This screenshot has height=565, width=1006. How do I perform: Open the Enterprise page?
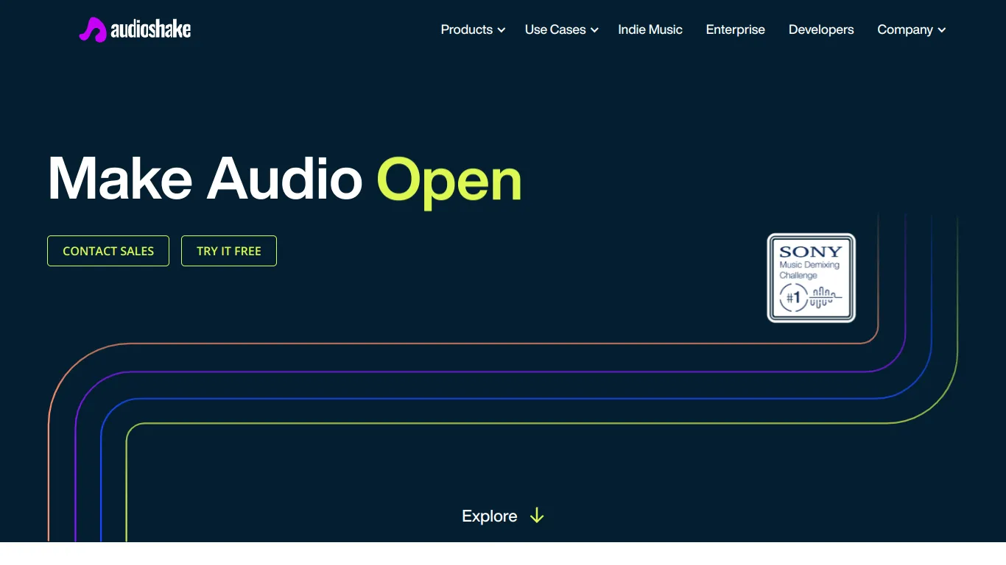click(x=736, y=29)
